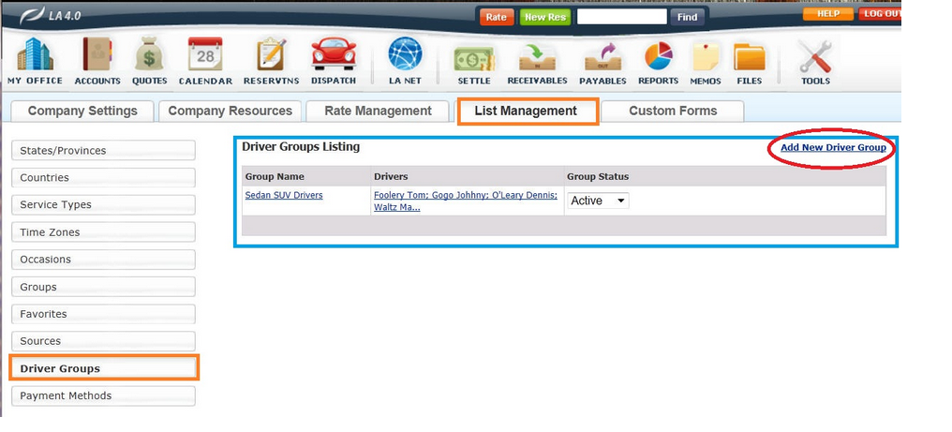Open the Calendar icon
This screenshot has height=432, width=952.
pyautogui.click(x=205, y=56)
